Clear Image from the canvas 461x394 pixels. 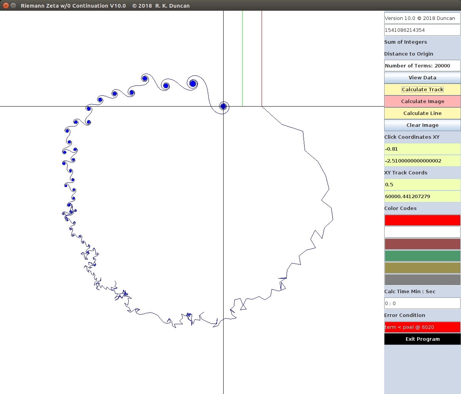tap(422, 125)
